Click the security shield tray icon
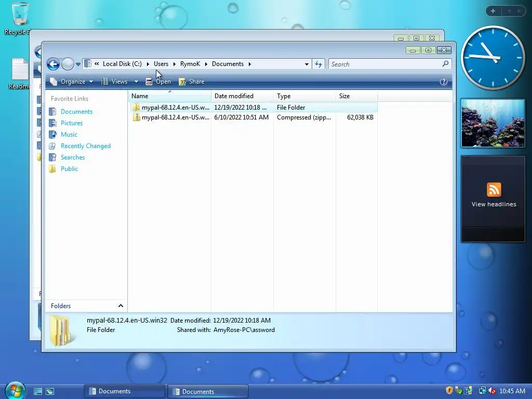532x399 pixels. 449,391
